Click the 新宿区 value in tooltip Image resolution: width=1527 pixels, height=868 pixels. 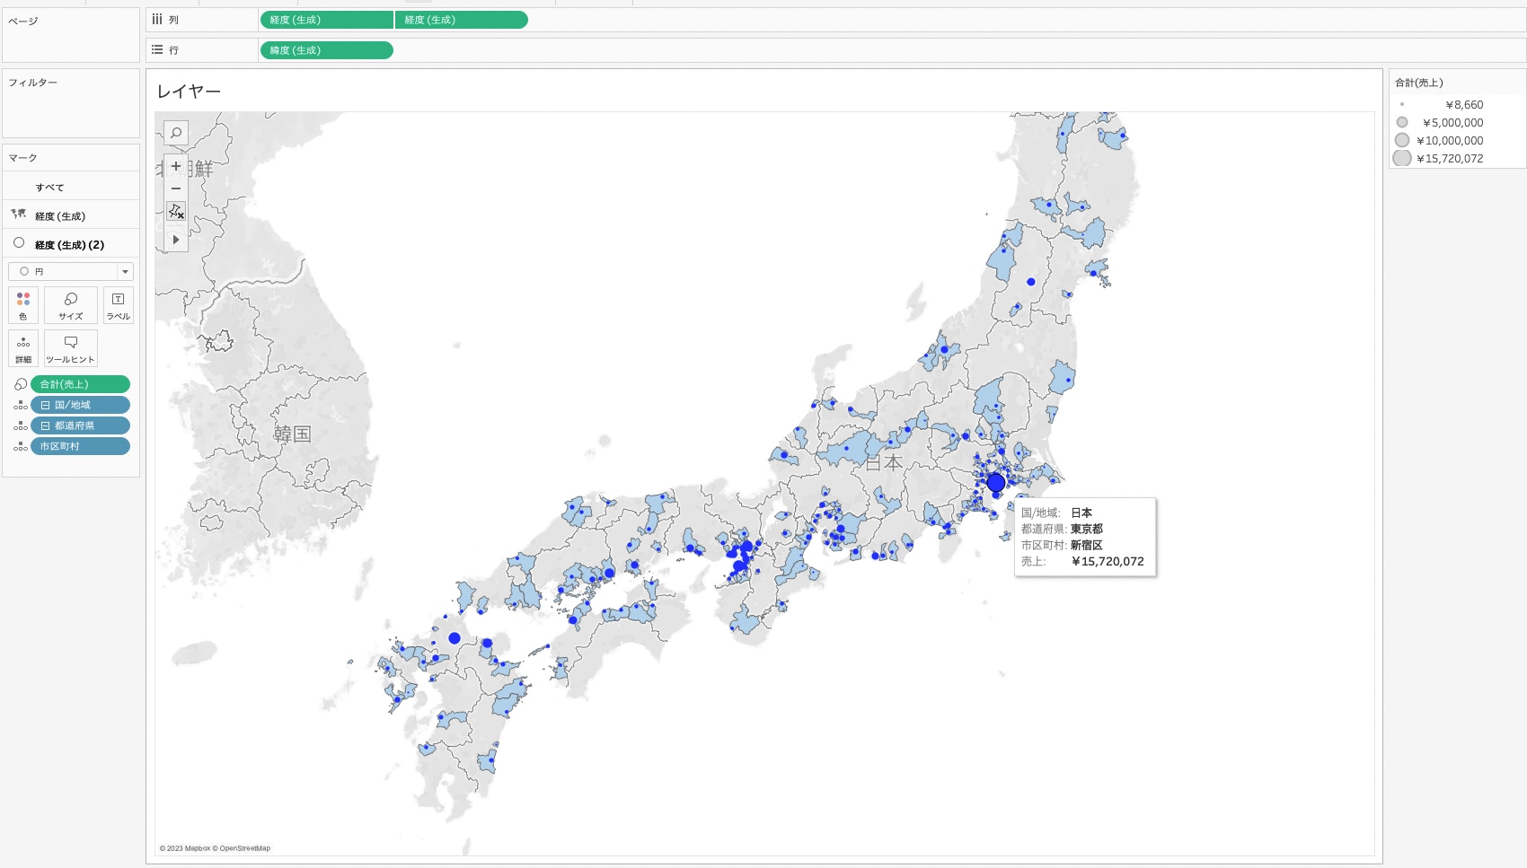point(1086,545)
